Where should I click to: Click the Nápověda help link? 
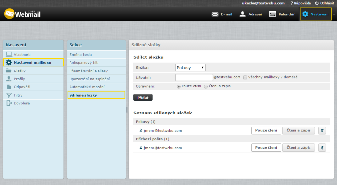pos(301,3)
